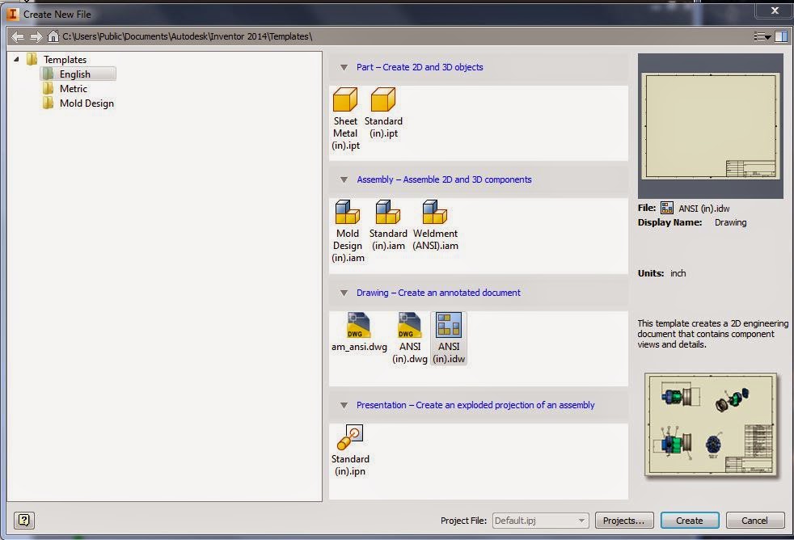
Task: Collapse the Part section triangle
Action: (x=344, y=67)
